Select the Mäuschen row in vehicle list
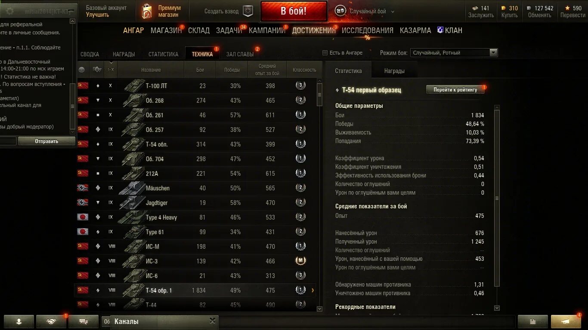The width and height of the screenshot is (588, 330). [198, 188]
